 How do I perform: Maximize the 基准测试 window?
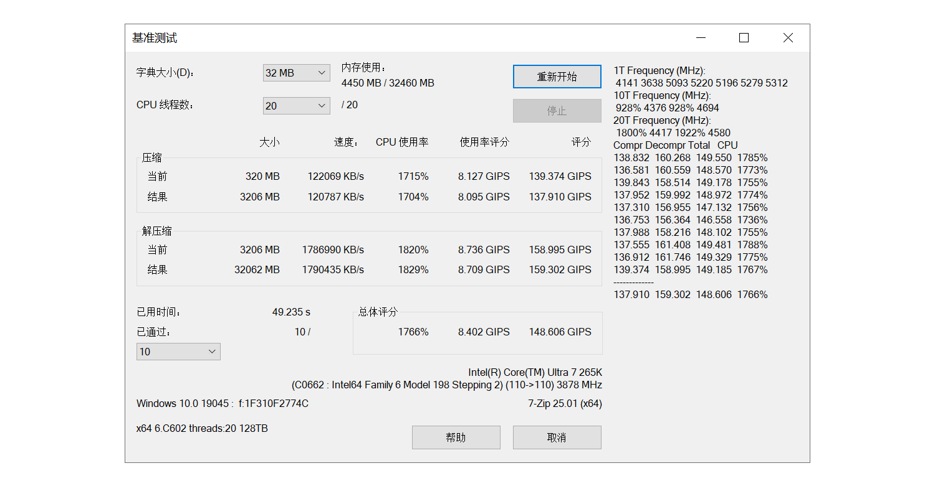(x=744, y=38)
